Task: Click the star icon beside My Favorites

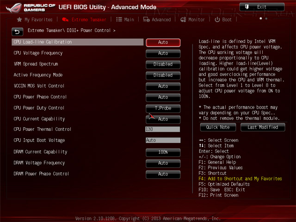Action: 19,19
